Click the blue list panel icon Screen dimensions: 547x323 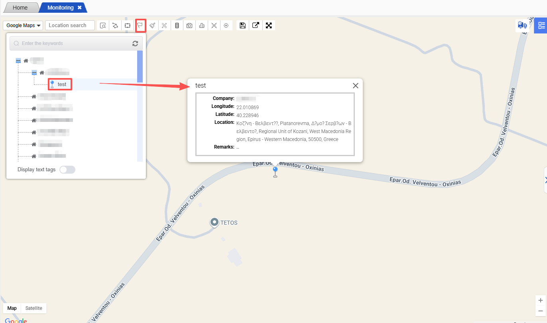(x=541, y=25)
